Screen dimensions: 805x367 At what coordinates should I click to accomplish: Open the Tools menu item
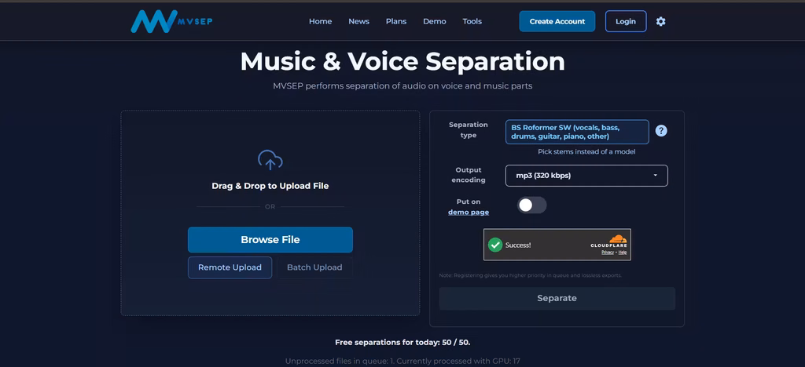[472, 21]
